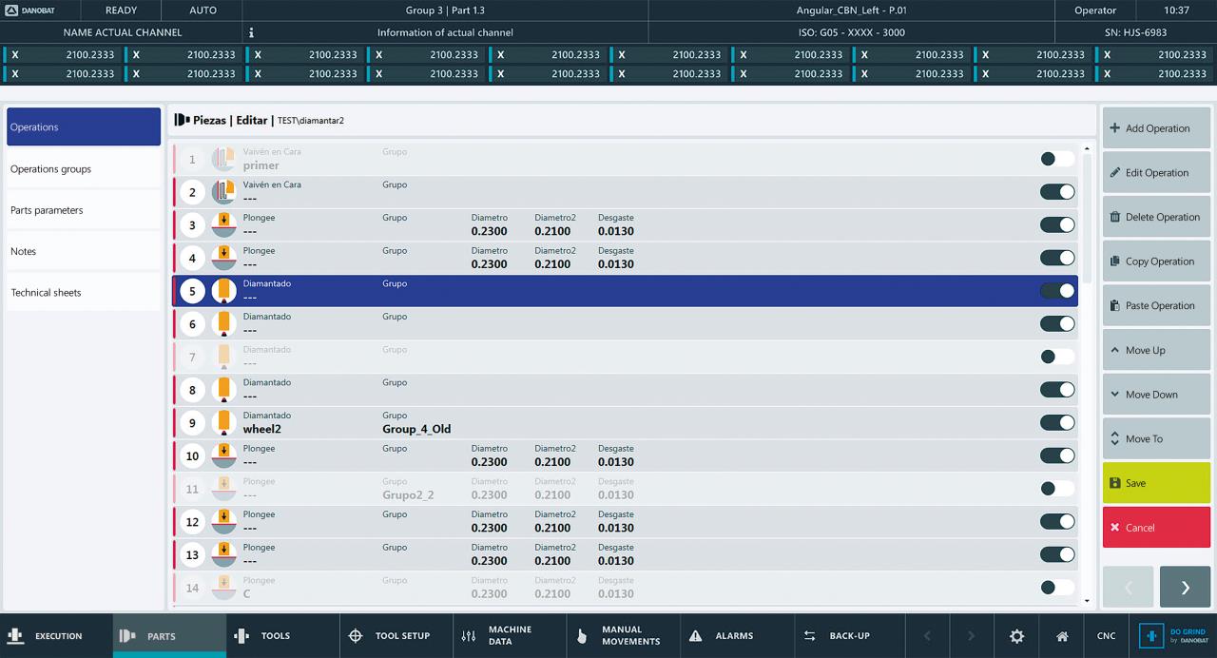Click the Delete Operation button
The width and height of the screenshot is (1217, 658).
(1156, 217)
